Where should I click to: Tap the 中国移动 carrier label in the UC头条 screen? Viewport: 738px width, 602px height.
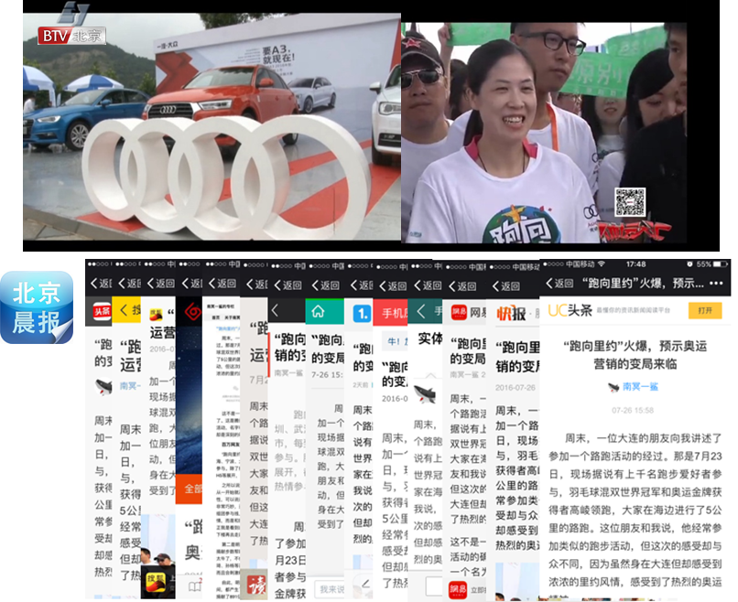click(x=581, y=263)
